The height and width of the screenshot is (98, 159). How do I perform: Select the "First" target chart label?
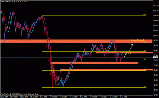point(128,53)
